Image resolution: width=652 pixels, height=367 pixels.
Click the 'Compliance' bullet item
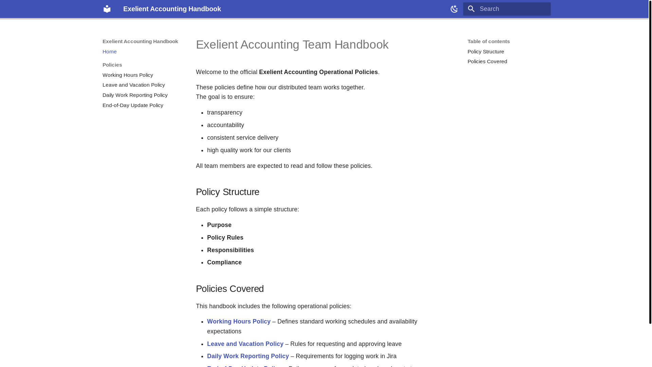224,262
